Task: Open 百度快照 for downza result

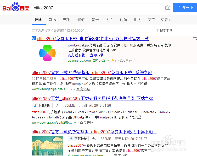Action: pos(87,122)
